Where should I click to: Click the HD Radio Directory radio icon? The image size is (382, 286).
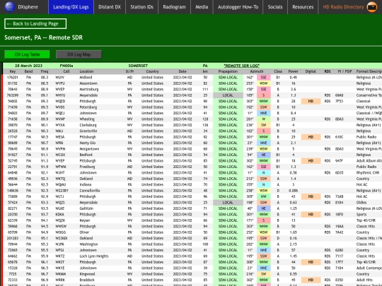(x=372, y=7)
